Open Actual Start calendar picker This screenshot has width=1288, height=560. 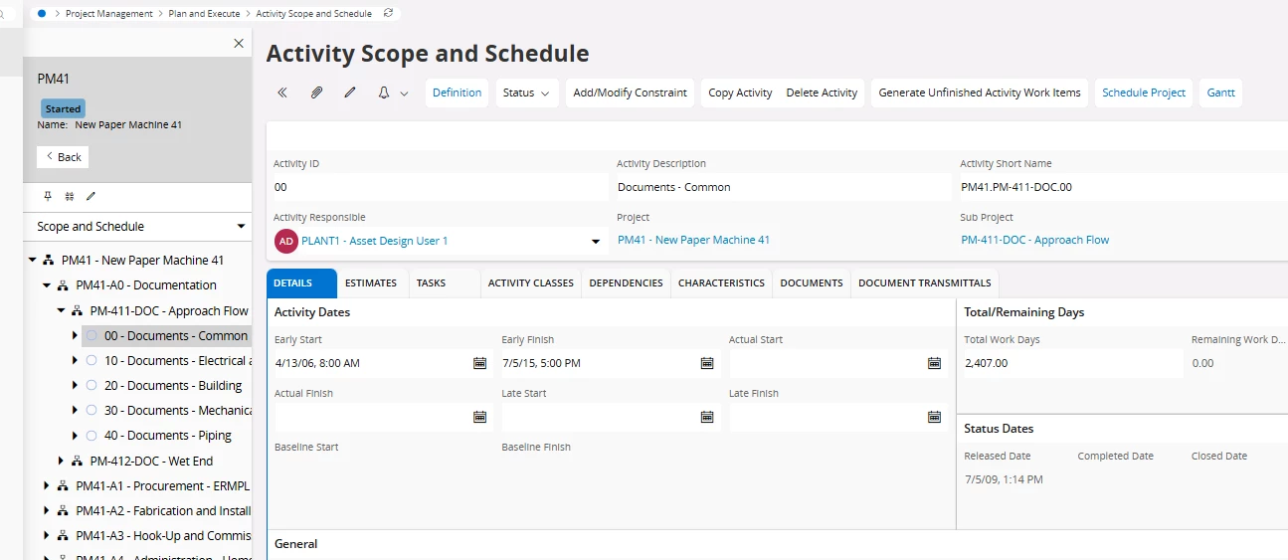(935, 363)
